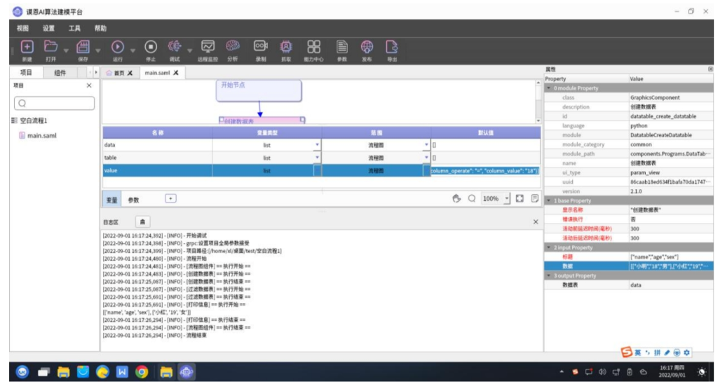Viewport: 718px width, 384px height.
Task: Collapse the 3 output Property section
Action: tap(549, 275)
